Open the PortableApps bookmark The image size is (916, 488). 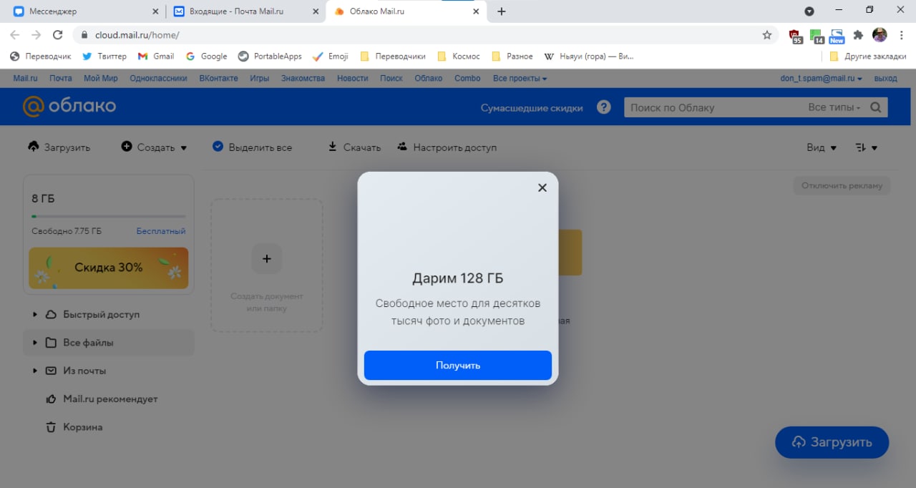point(270,56)
